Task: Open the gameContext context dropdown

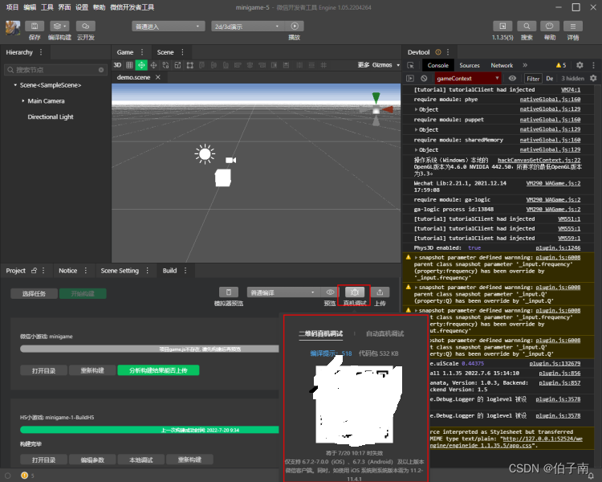Action: pyautogui.click(x=468, y=79)
